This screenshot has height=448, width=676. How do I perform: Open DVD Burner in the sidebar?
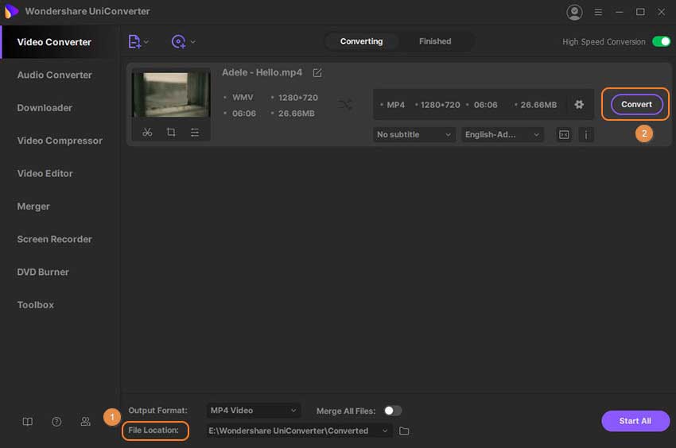(43, 272)
